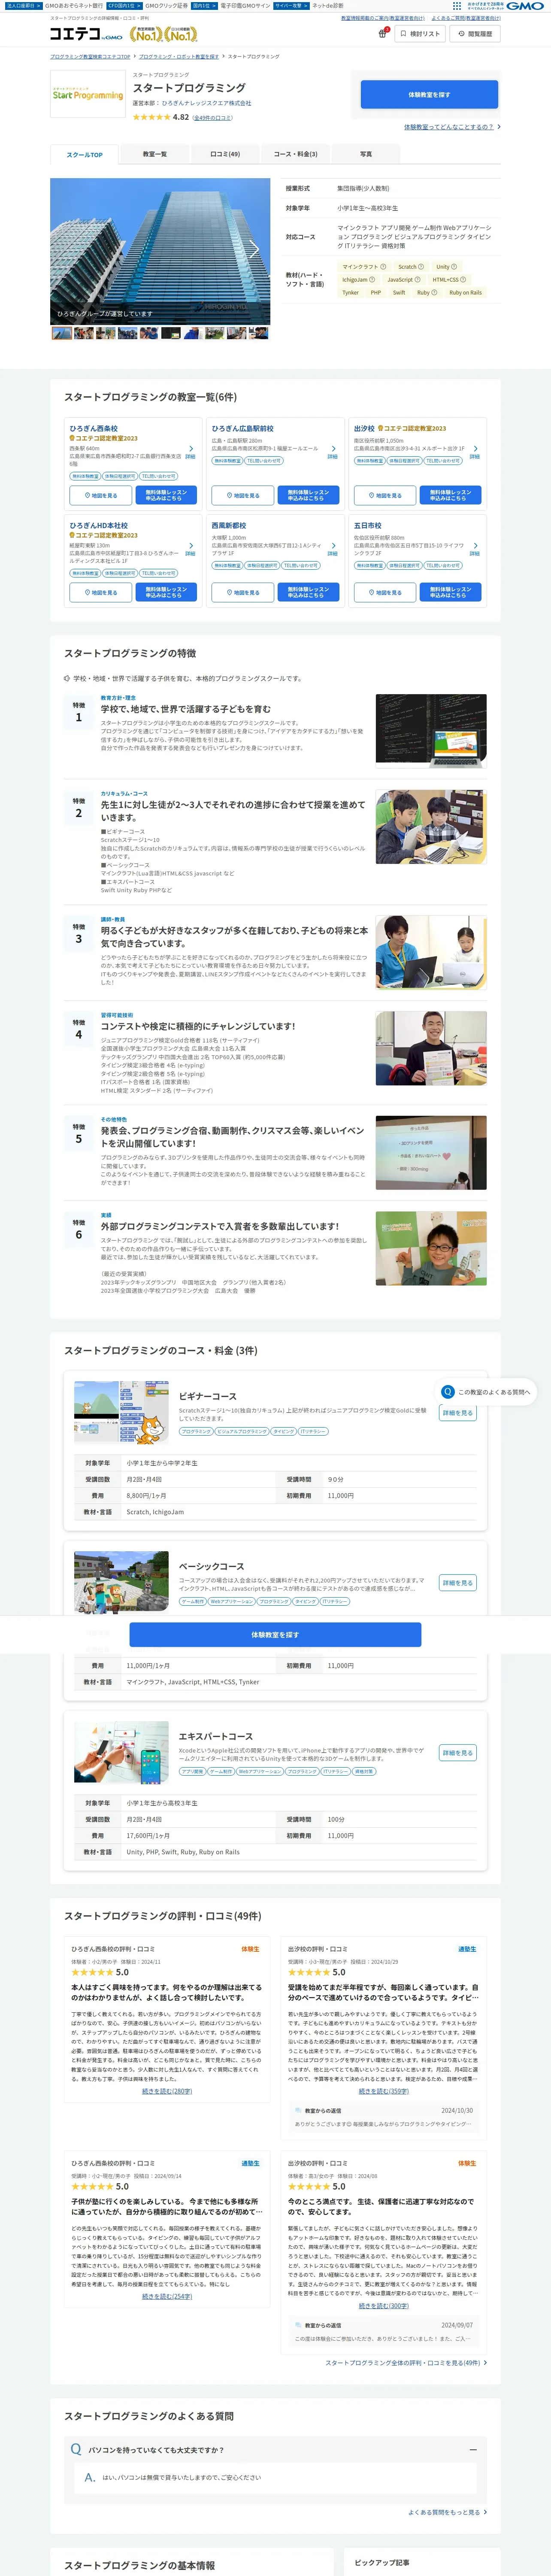
Task: Open the ひろぎん西条校 classroom title
Action: pos(94,428)
